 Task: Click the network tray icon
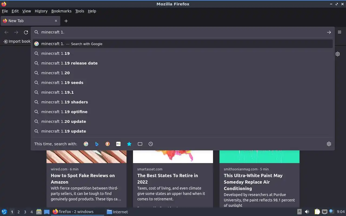coord(325,212)
